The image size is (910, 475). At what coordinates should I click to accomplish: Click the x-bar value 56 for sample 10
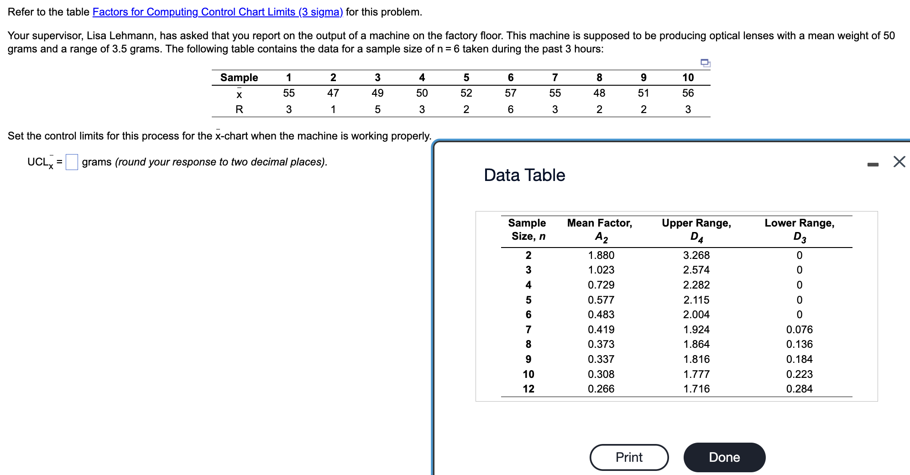[x=688, y=93]
